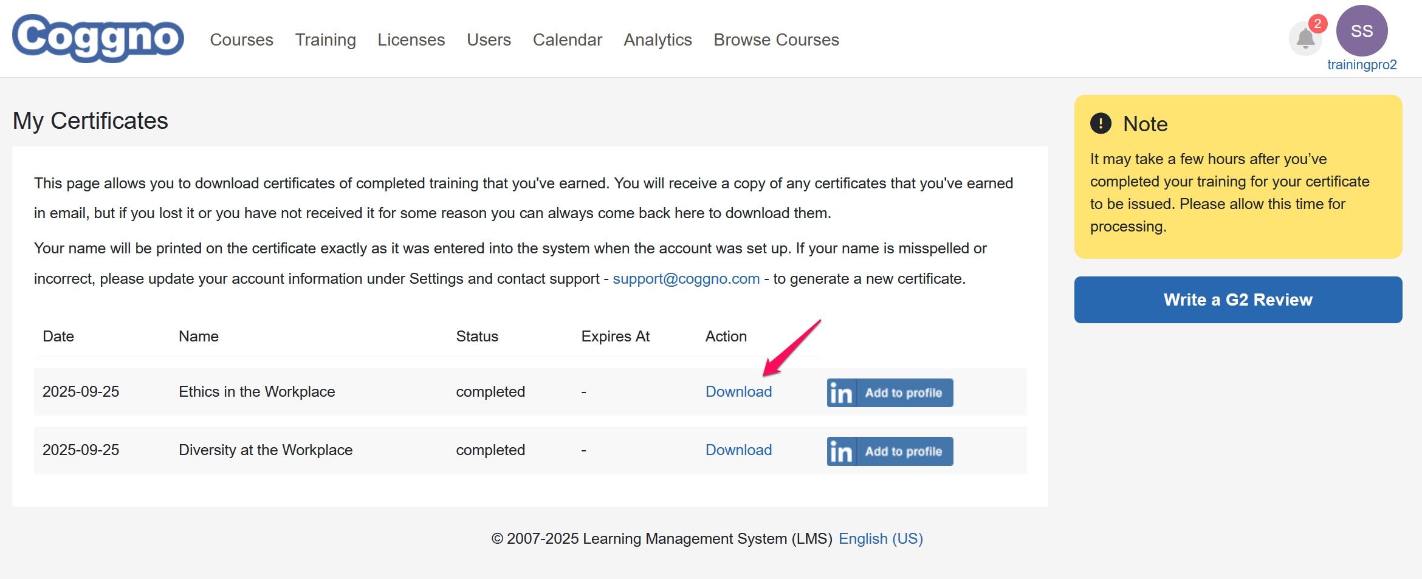1422x579 pixels.
Task: Change language via English (US) link
Action: (x=881, y=539)
